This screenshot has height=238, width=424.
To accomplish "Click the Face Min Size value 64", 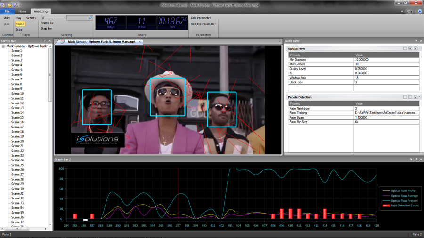I will pos(386,122).
